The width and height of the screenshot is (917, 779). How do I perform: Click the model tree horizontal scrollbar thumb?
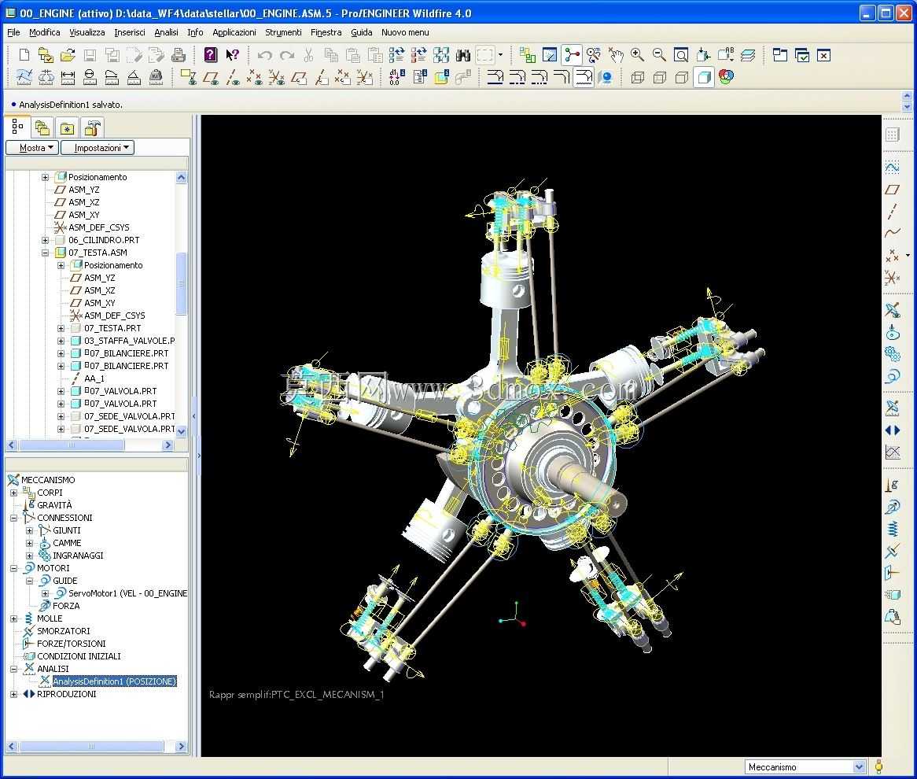point(72,445)
